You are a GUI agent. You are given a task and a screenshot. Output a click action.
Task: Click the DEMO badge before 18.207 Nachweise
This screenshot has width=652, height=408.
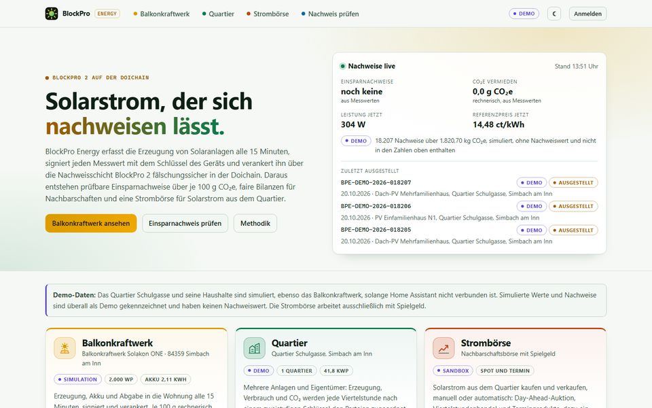356,141
